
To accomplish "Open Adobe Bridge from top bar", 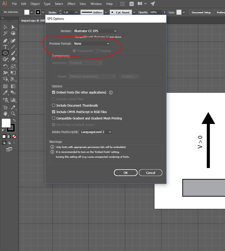I will click(x=122, y=4).
